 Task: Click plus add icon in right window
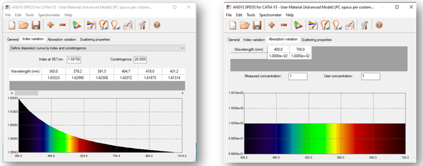[272, 25]
